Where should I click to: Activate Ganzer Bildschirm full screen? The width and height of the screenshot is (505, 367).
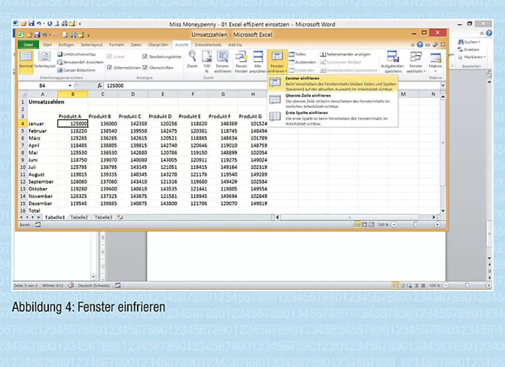[x=76, y=70]
